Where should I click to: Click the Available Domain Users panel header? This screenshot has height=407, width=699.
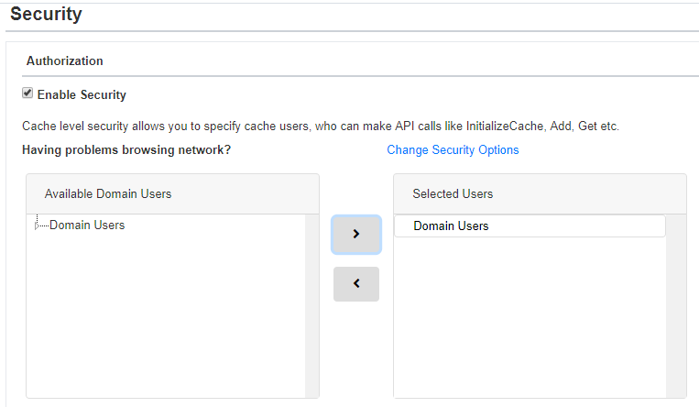coord(172,193)
